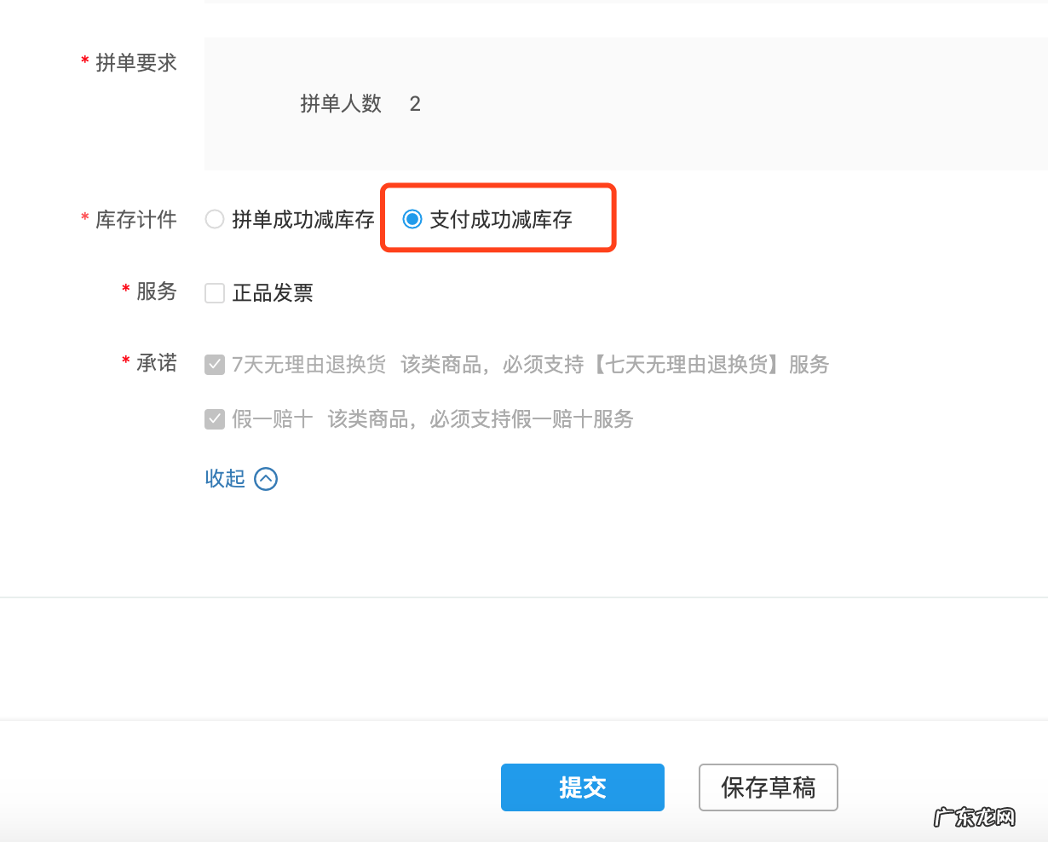Collapse the section via 收起 link
Image resolution: width=1048 pixels, height=842 pixels.
point(224,478)
